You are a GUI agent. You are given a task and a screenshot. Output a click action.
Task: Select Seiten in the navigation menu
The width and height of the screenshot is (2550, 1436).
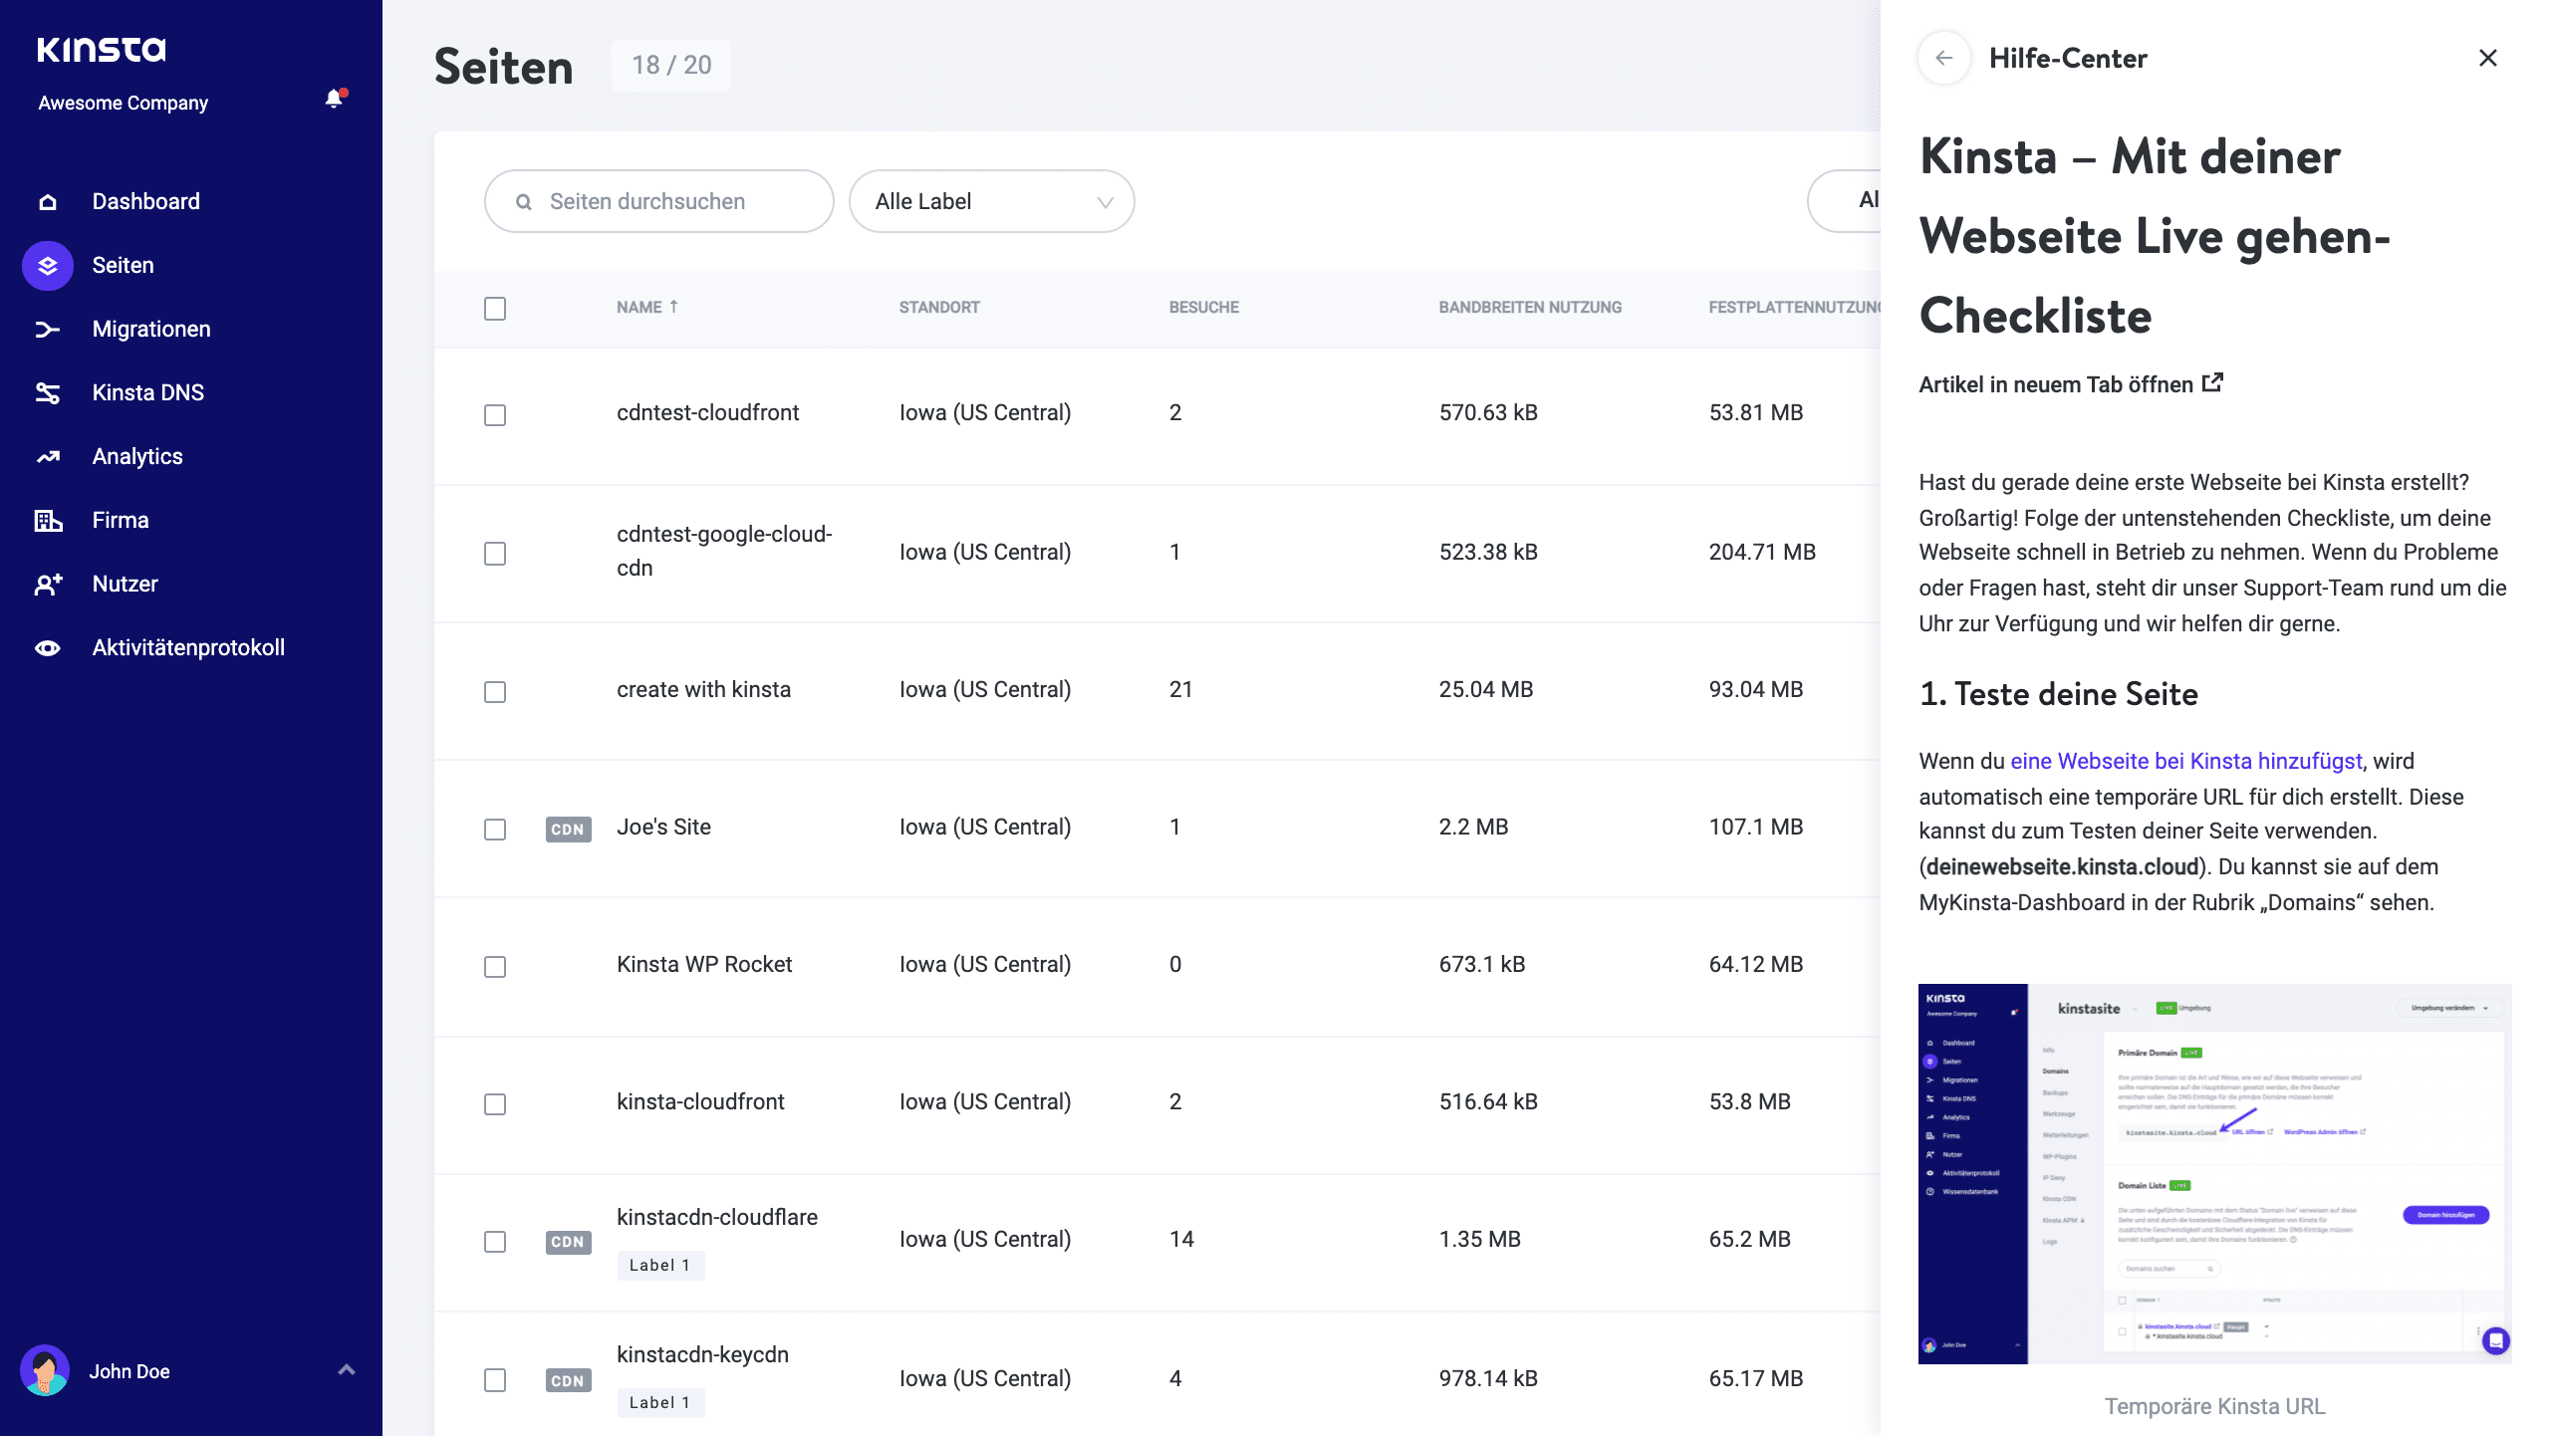click(x=123, y=265)
